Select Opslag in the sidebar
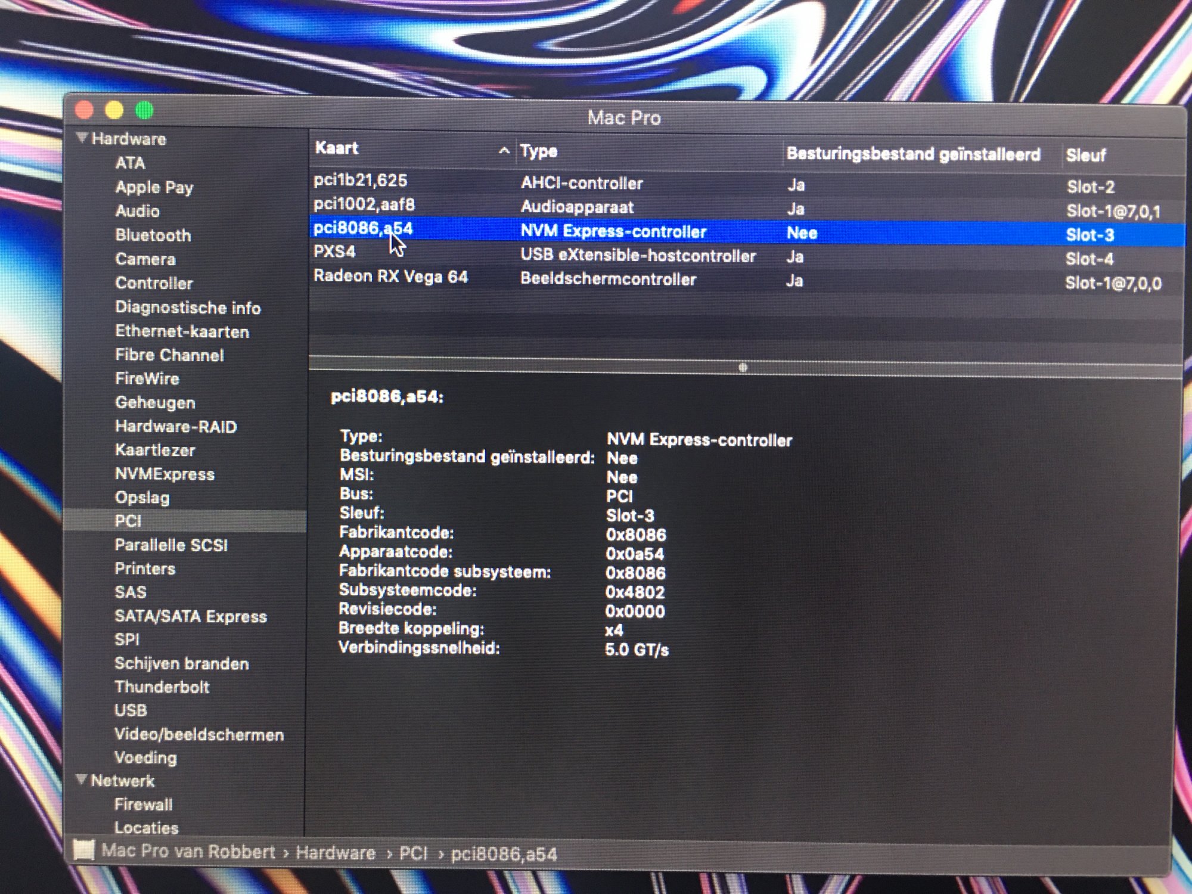 coord(142,498)
